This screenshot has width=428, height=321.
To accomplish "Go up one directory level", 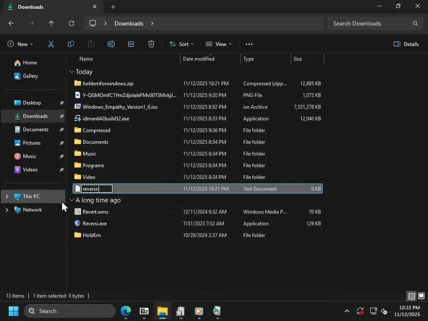I will point(51,23).
